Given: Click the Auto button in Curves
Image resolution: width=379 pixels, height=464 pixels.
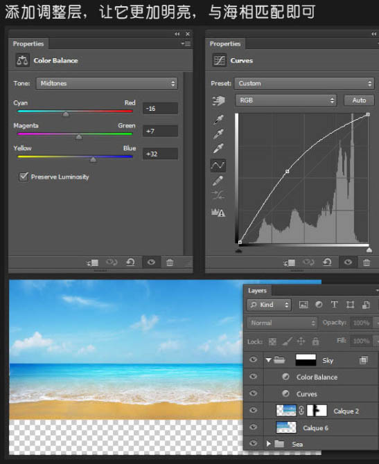Looking at the screenshot, I should click(359, 100).
